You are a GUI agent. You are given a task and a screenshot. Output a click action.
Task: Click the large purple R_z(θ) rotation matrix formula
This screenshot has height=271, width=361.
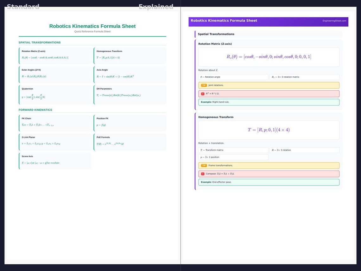click(269, 57)
